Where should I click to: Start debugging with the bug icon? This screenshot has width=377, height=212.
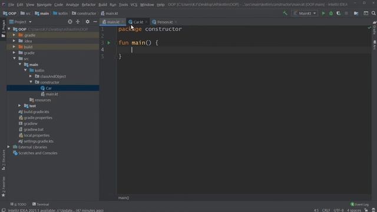[331, 14]
